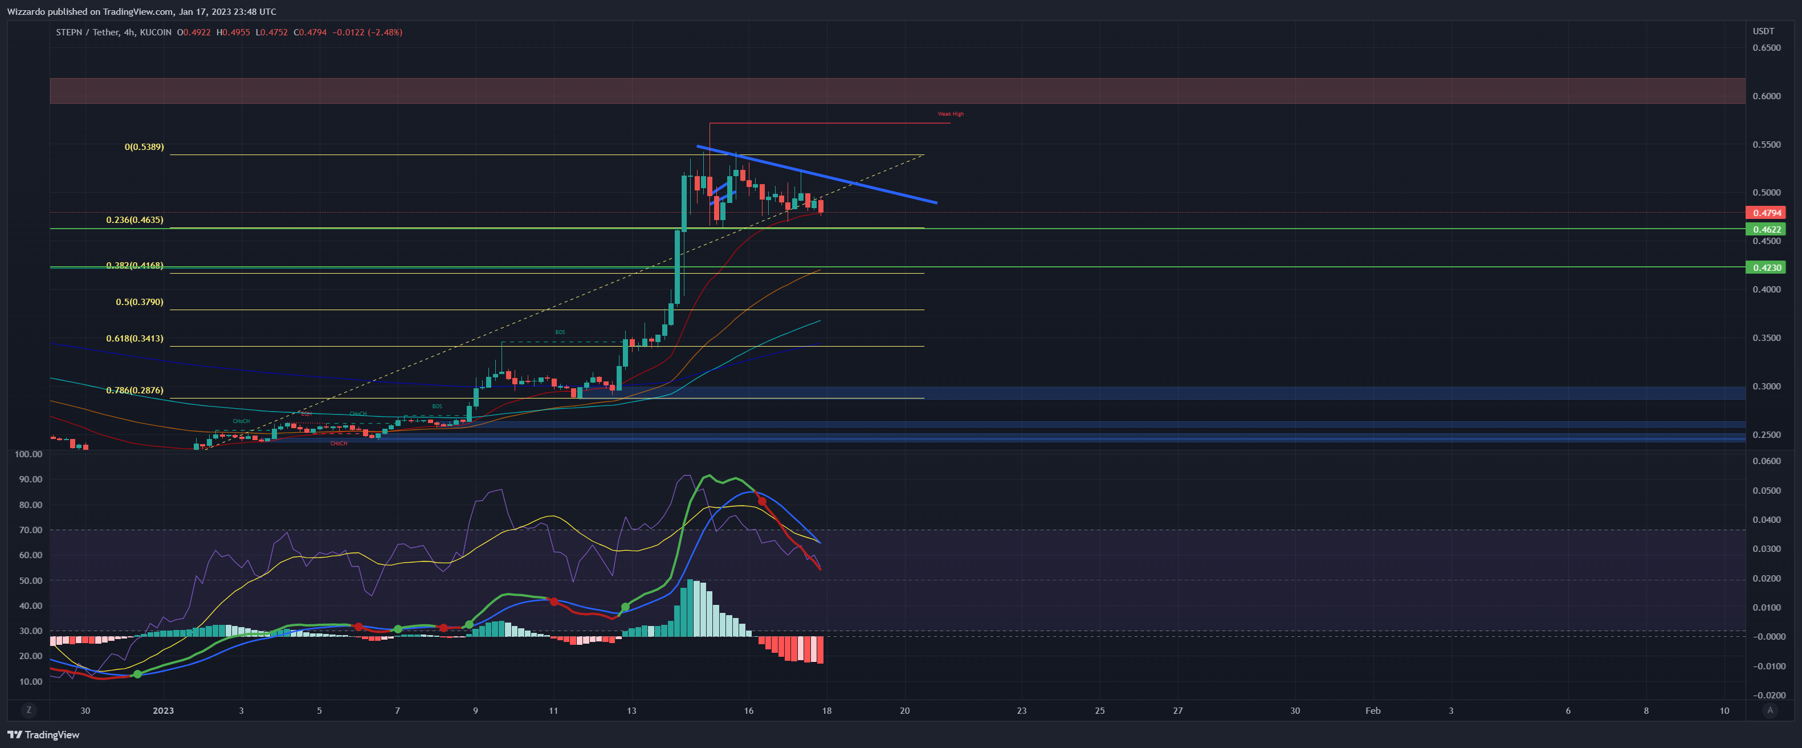Select the green price label 0.4230
The width and height of the screenshot is (1802, 748).
coord(1766,267)
